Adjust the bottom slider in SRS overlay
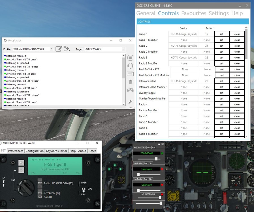The width and height of the screenshot is (254, 212). coord(161,203)
